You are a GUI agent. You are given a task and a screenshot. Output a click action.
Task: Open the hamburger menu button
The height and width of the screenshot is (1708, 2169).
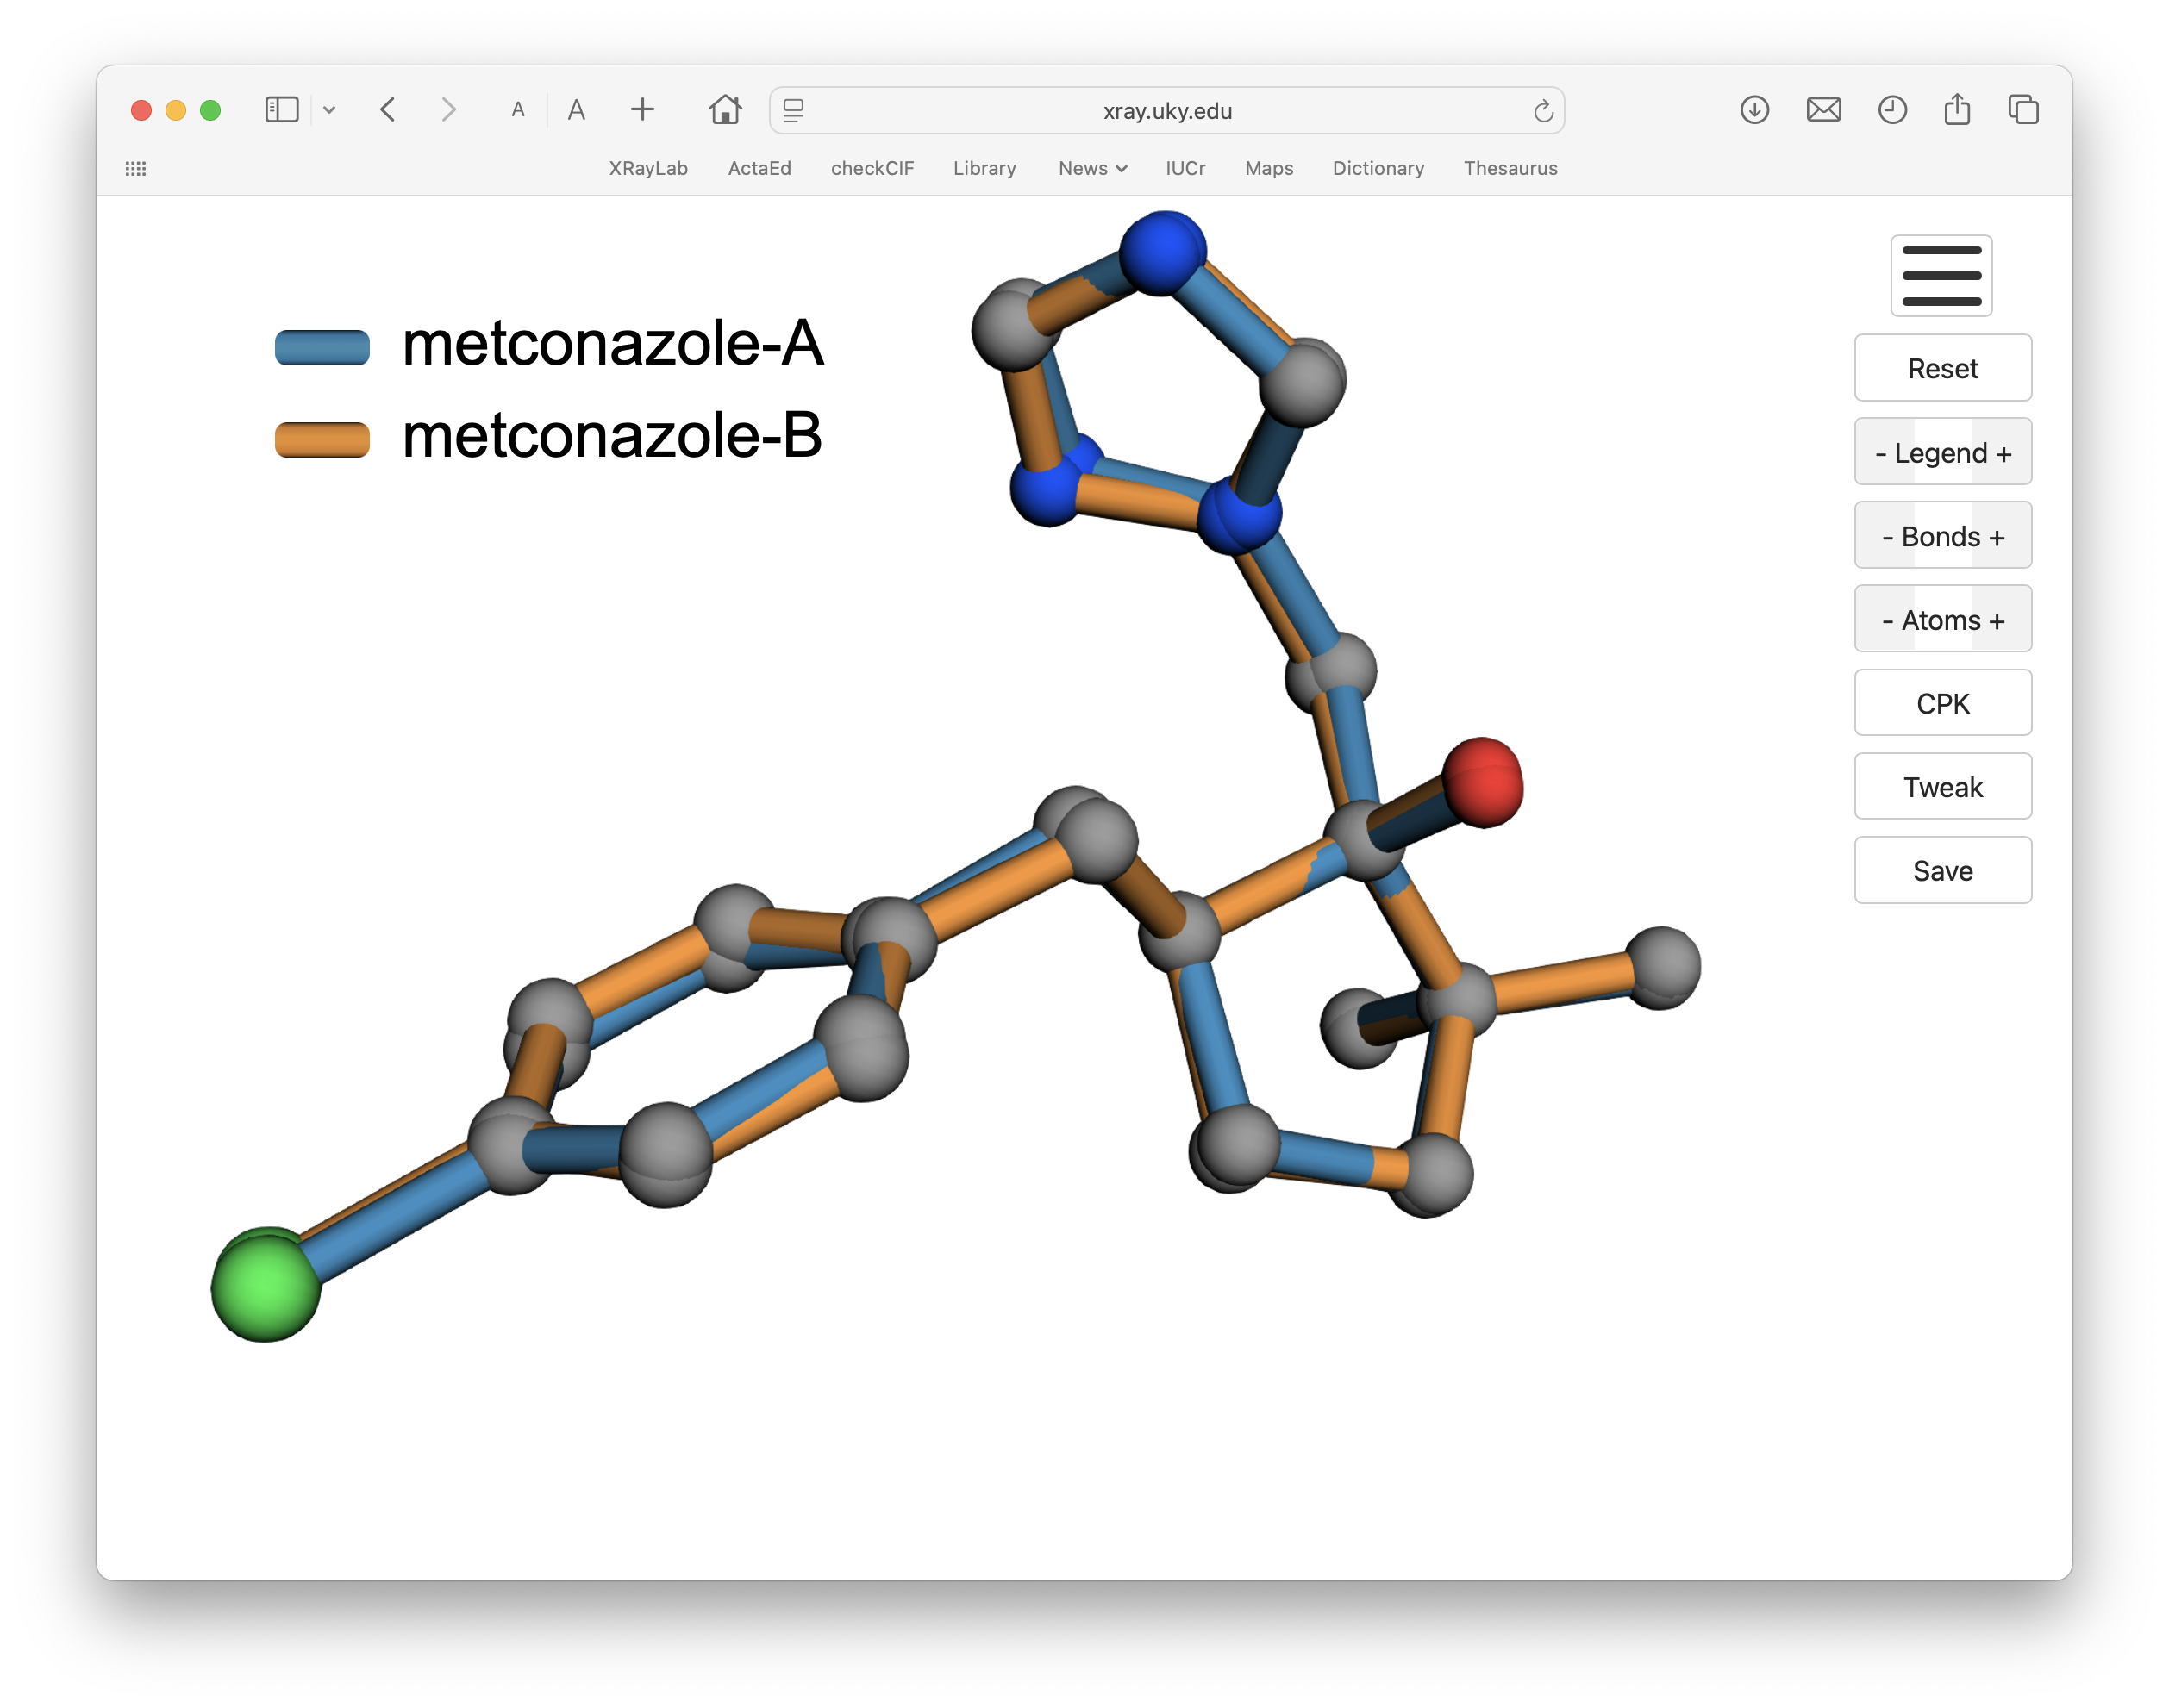[1941, 275]
